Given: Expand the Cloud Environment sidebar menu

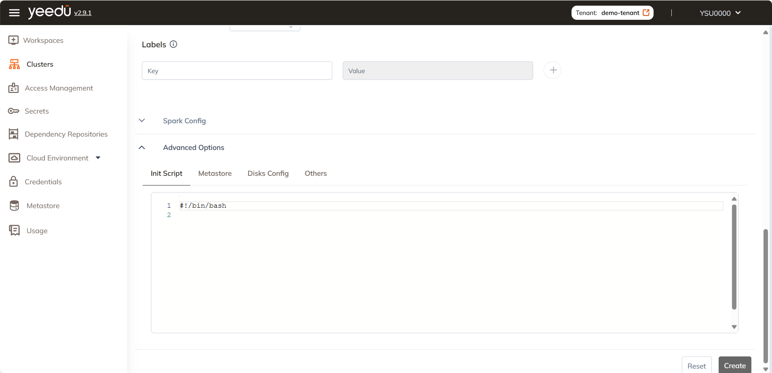Looking at the screenshot, I should point(98,157).
